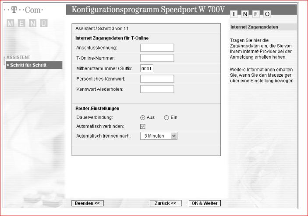This screenshot has width=308, height=216.
Task: Click the 'Router-Einstellungen' heading
Action: click(x=97, y=108)
